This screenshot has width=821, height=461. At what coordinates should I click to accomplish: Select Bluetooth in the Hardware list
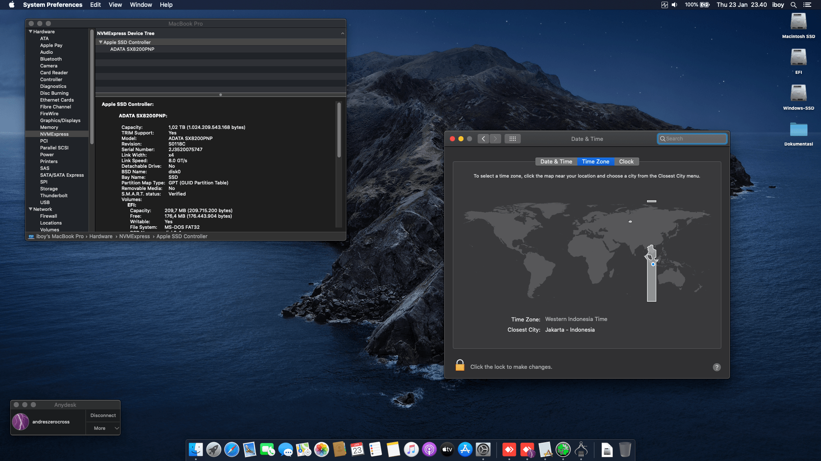51,59
